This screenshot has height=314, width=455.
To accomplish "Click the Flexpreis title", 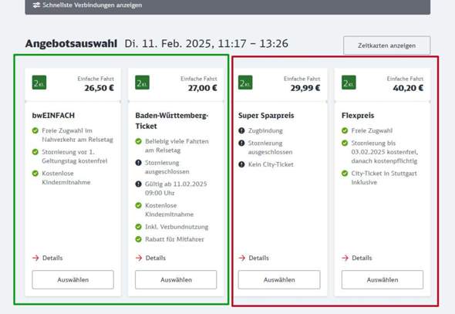I will [x=358, y=116].
